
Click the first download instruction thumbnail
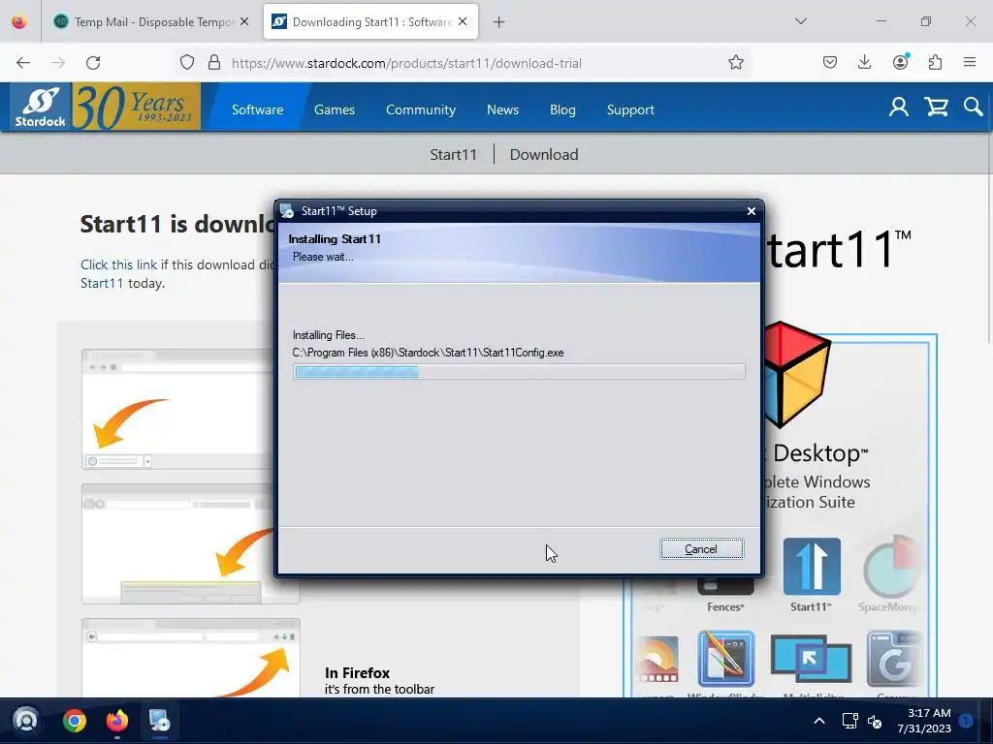pos(179,409)
